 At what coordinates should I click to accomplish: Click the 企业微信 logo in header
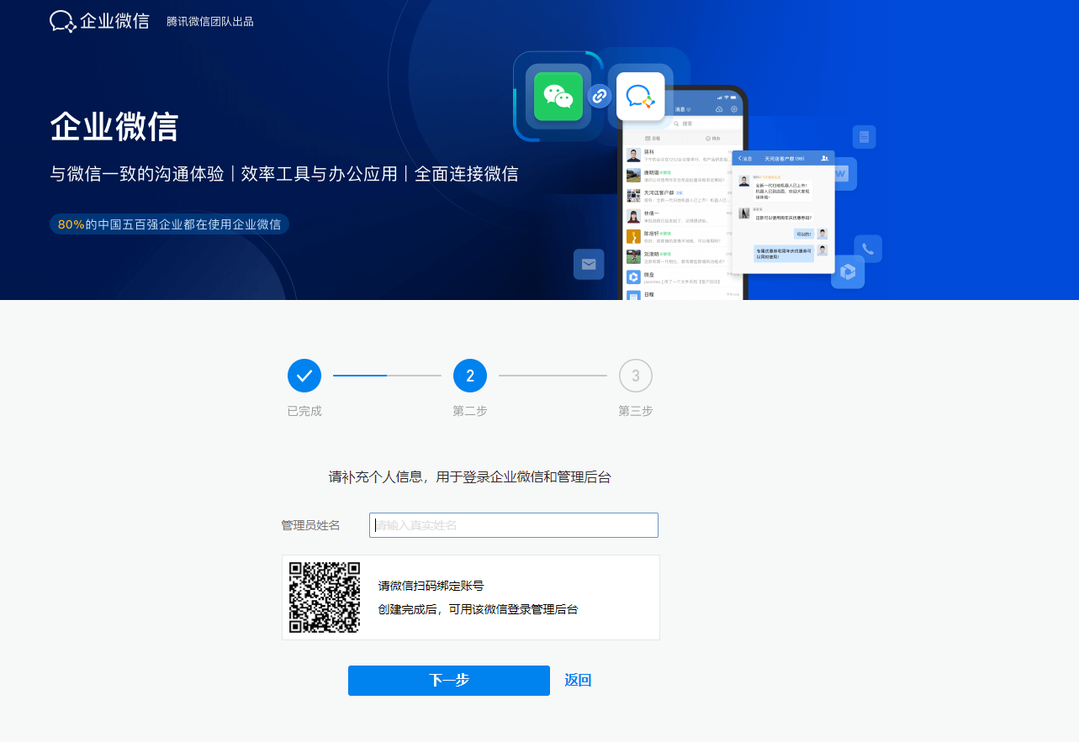click(99, 21)
